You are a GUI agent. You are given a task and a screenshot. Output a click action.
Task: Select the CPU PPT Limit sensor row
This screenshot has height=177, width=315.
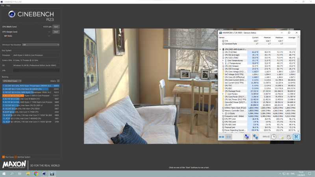pyautogui.click(x=258, y=119)
